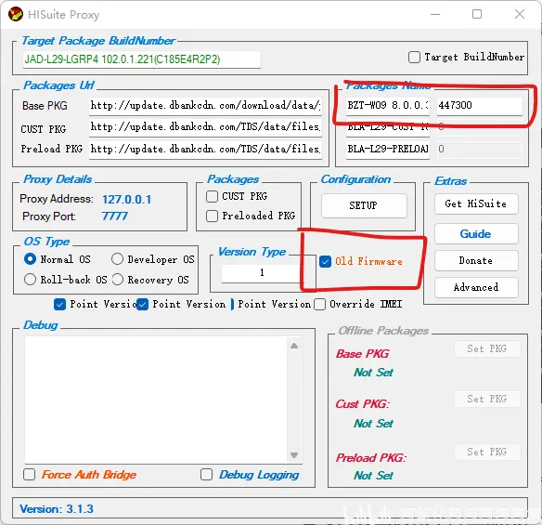Image resolution: width=542 pixels, height=525 pixels.
Task: Select the Recovery OS radio button
Action: pyautogui.click(x=118, y=280)
